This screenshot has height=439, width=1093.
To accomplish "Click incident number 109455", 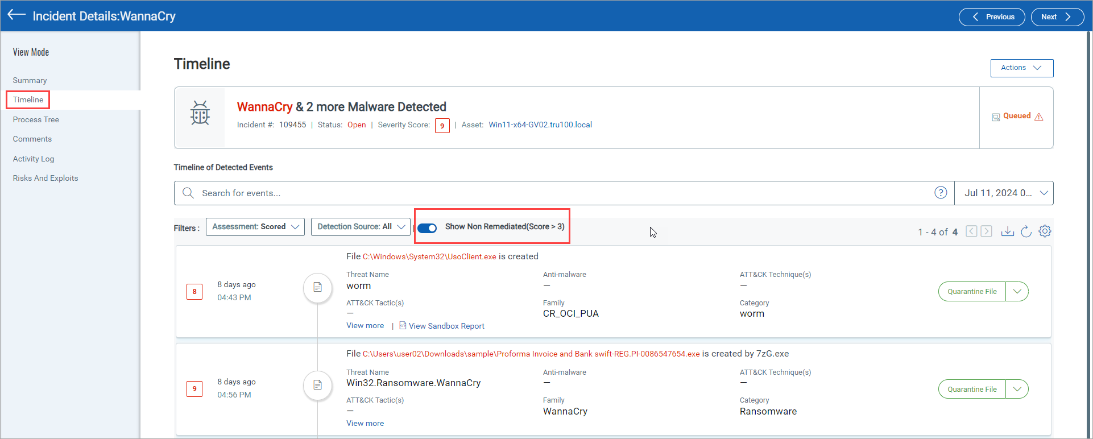I will pyautogui.click(x=292, y=125).
